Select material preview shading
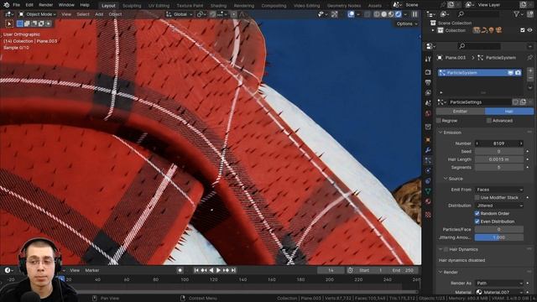Screen dimensions: 537x302 [391, 14]
